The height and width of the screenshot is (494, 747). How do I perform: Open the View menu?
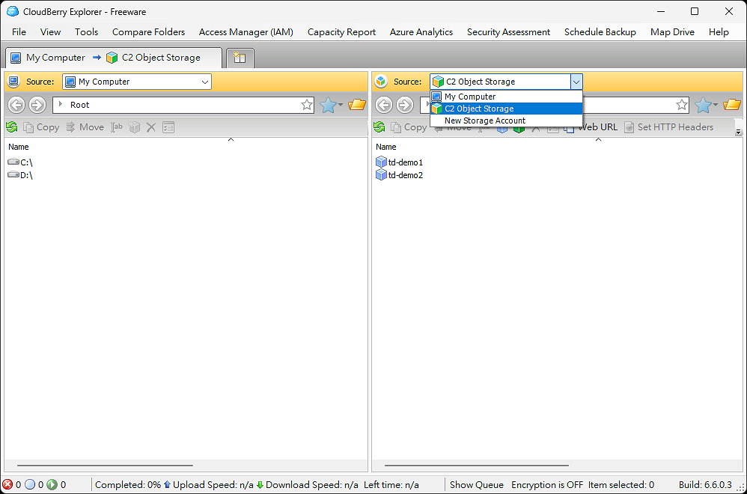[x=50, y=32]
